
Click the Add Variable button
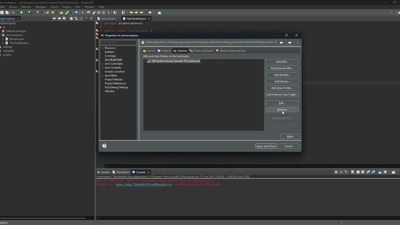(282, 75)
